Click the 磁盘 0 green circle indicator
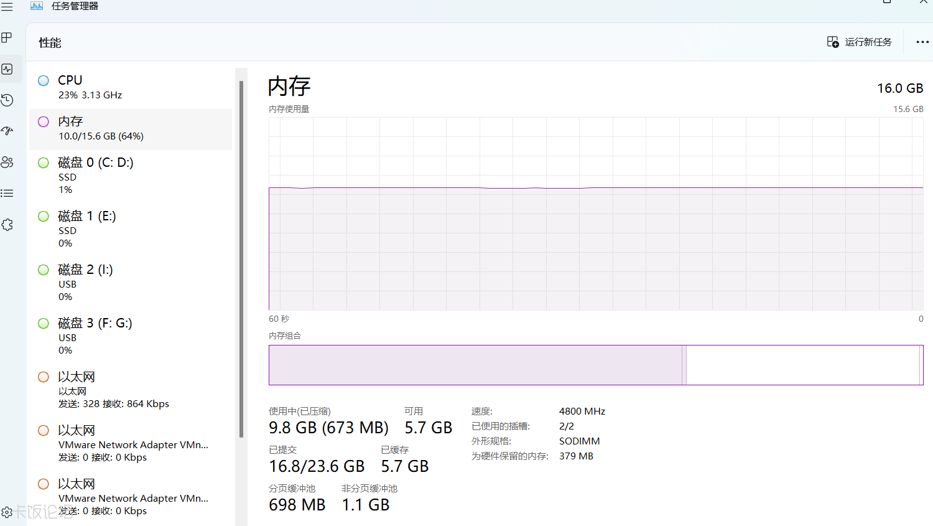 (44, 162)
